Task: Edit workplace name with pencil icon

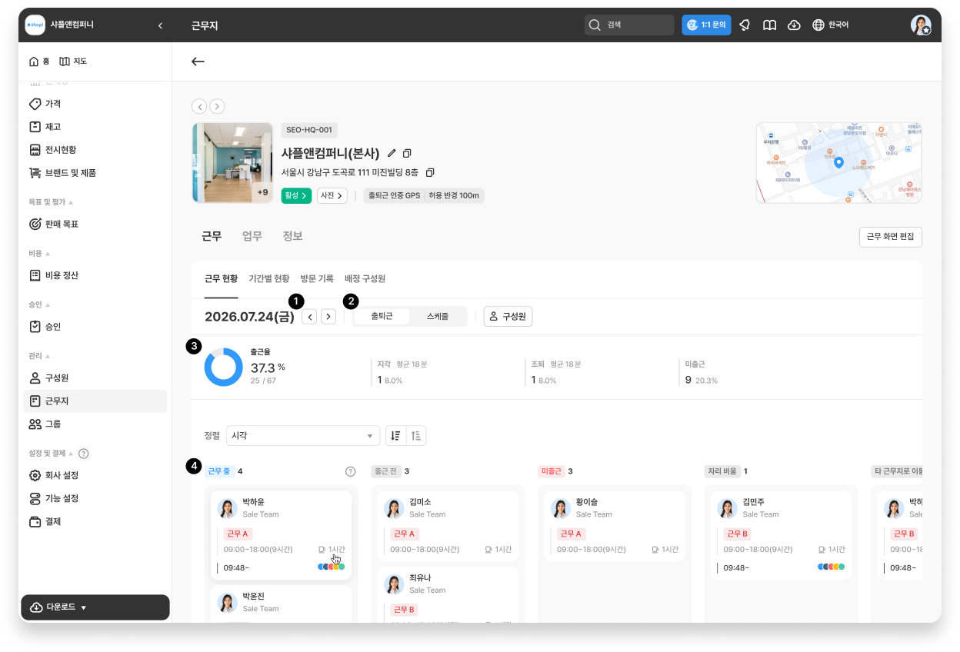Action: 392,153
